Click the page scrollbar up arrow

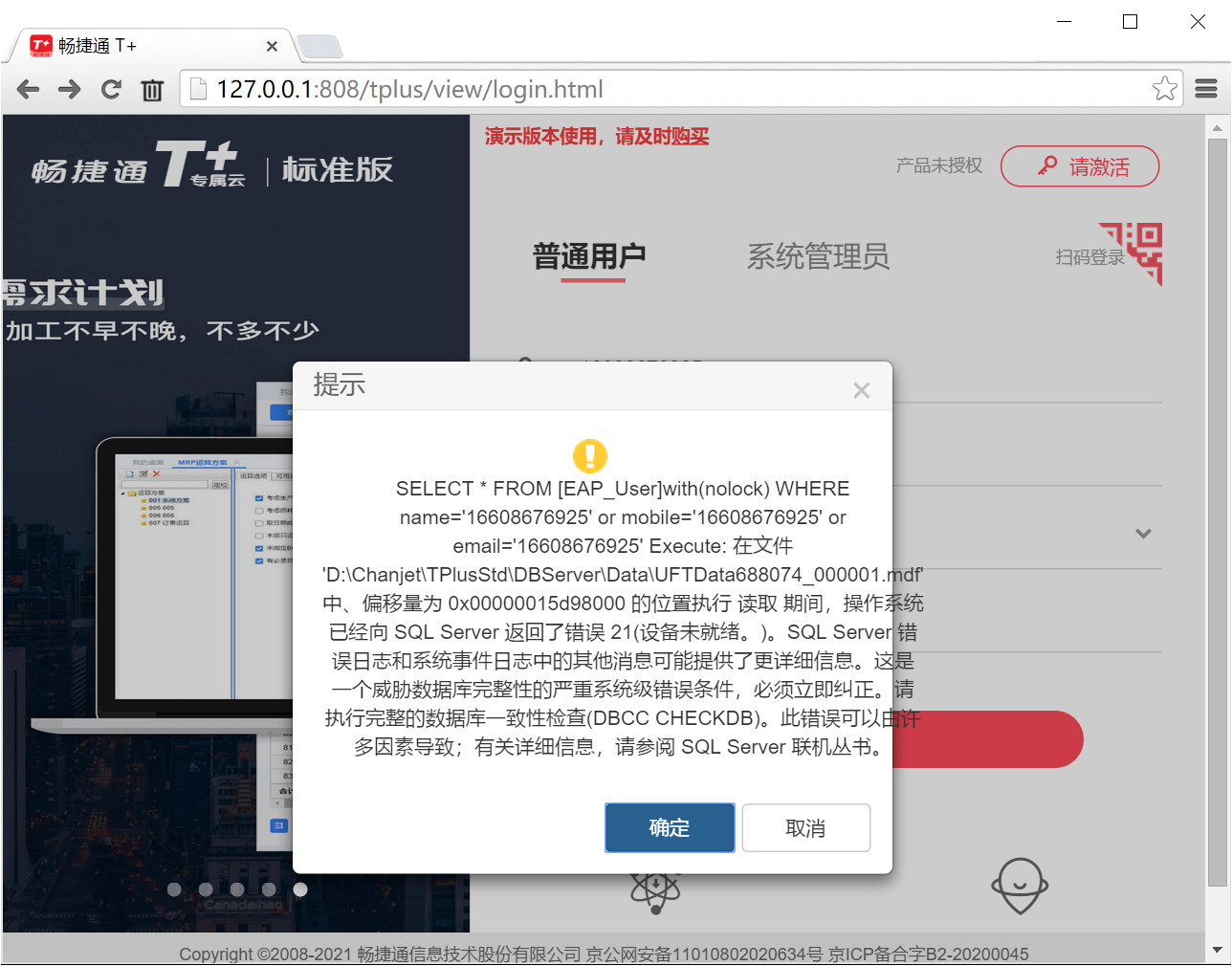click(x=1217, y=127)
